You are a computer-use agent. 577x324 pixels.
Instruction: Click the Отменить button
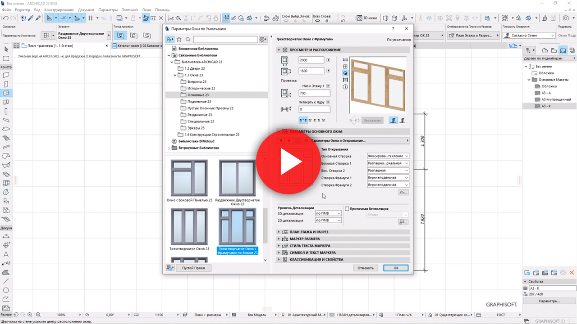(366, 268)
